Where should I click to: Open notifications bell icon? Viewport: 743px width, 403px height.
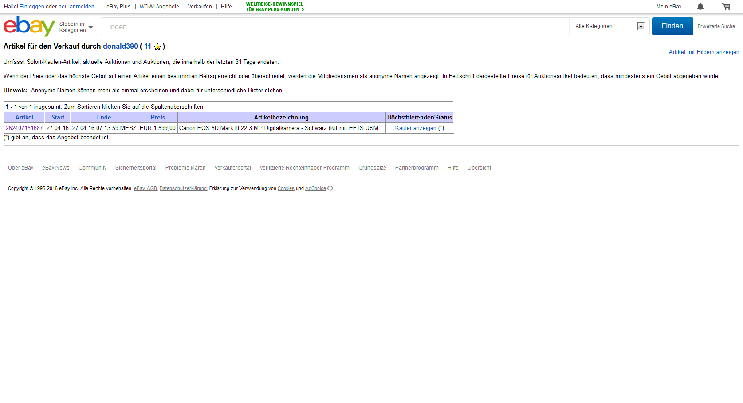tap(700, 6)
